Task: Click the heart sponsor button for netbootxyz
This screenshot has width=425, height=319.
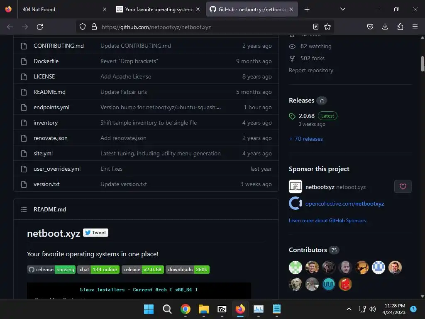Action: coord(403,186)
